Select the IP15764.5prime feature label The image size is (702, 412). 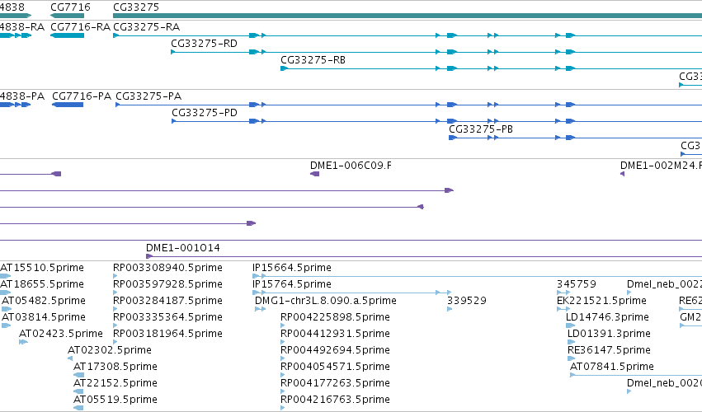292,284
